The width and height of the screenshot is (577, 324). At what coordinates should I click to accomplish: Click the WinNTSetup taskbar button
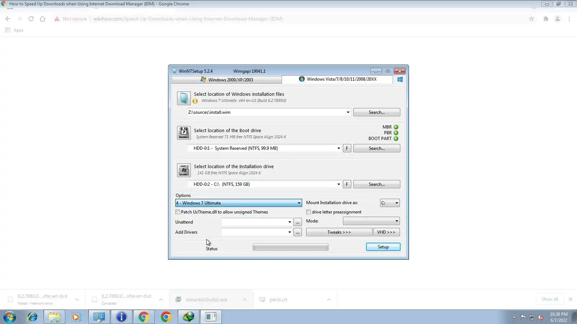[x=211, y=317]
